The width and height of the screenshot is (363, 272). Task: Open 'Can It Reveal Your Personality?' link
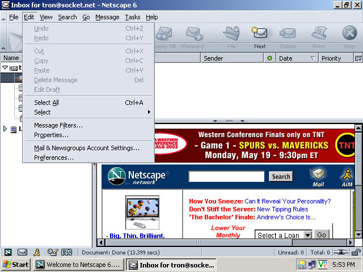pyautogui.click(x=288, y=201)
